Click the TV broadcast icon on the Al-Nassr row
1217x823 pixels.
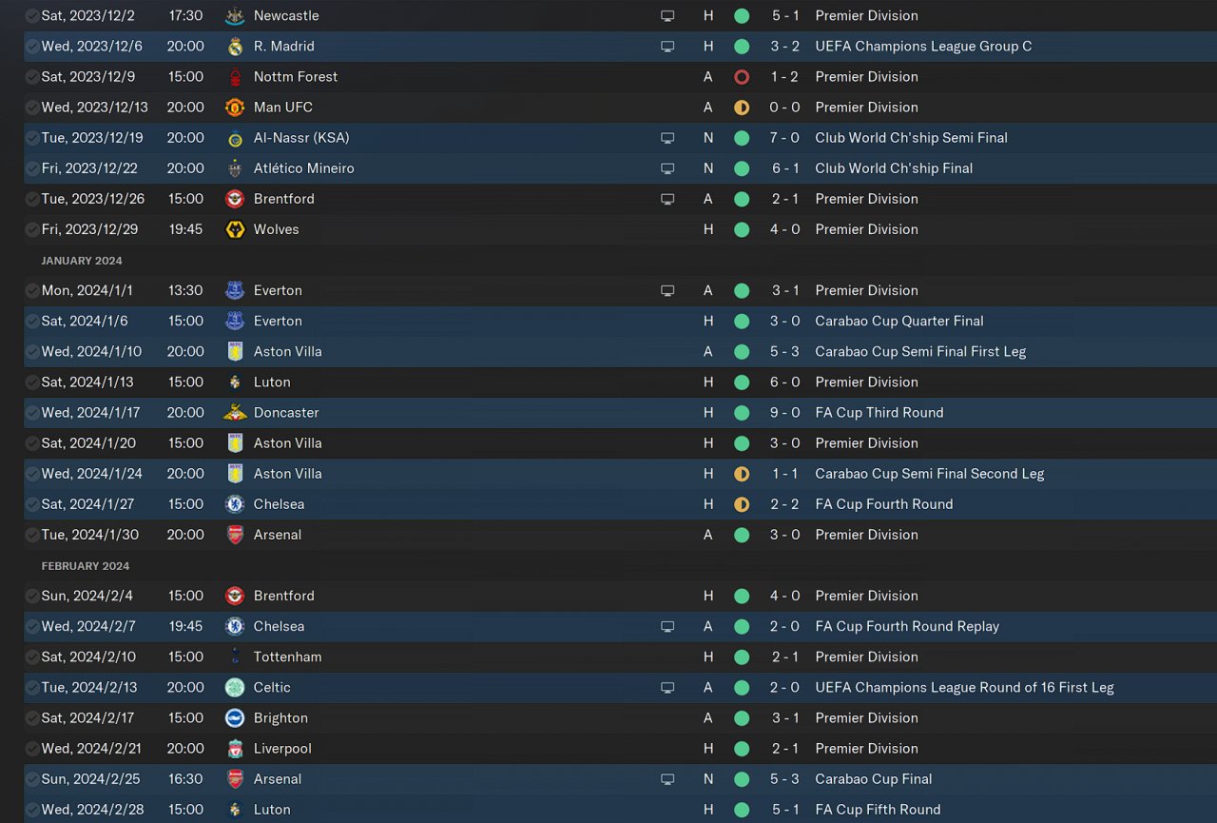(x=667, y=138)
